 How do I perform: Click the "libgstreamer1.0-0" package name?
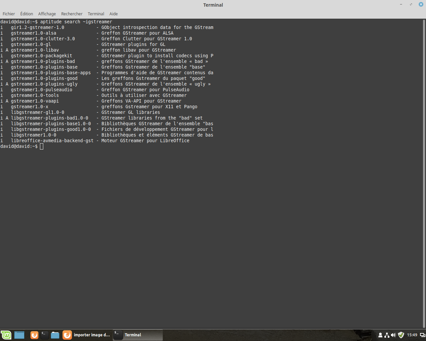pos(34,135)
